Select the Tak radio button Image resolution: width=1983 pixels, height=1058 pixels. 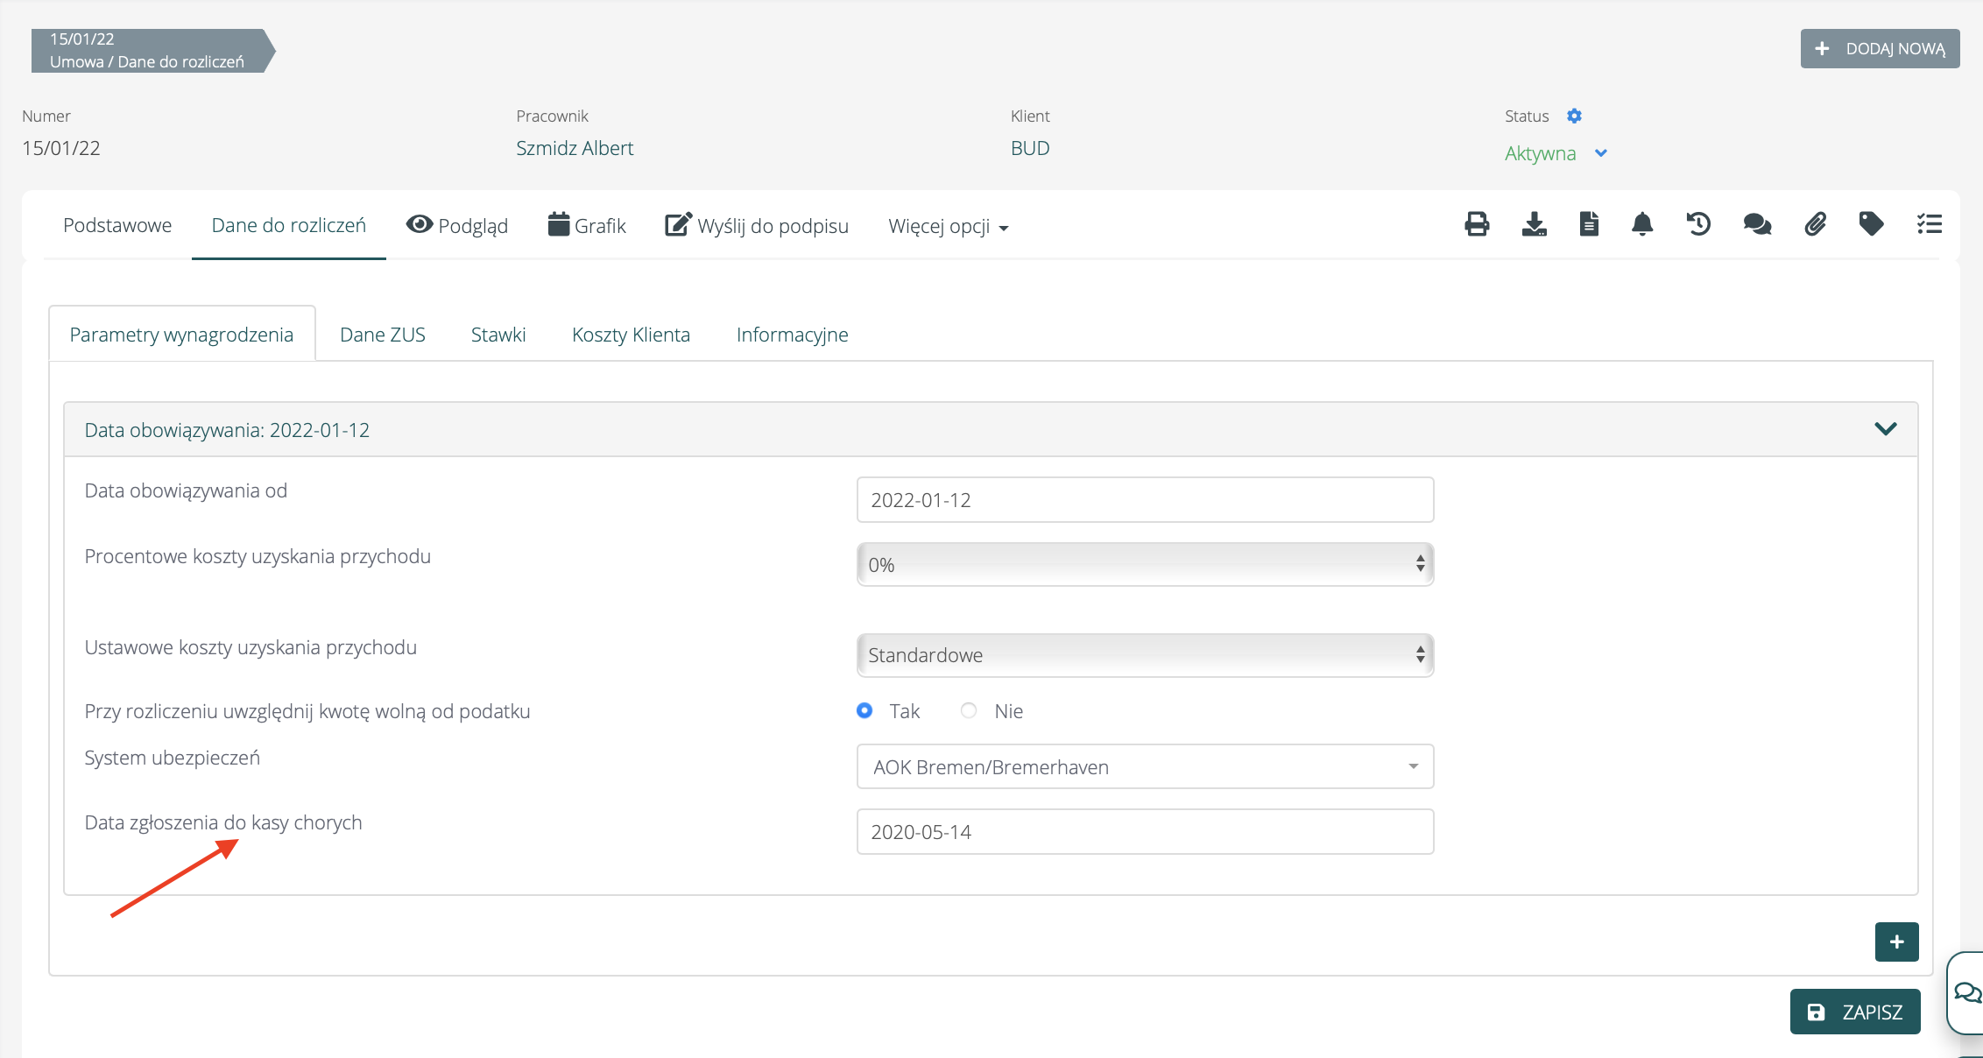pyautogui.click(x=864, y=710)
